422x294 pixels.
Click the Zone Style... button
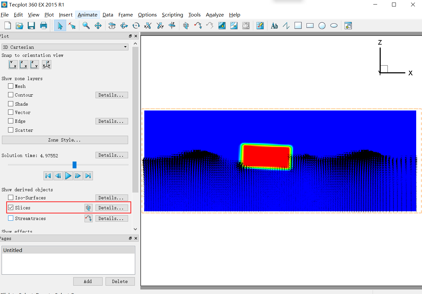65,140
